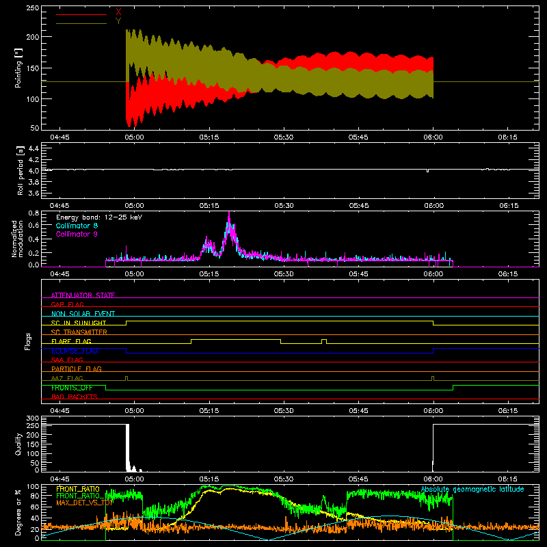Select the olive legend line beside Y
Screen dimensions: 547x547
point(81,24)
